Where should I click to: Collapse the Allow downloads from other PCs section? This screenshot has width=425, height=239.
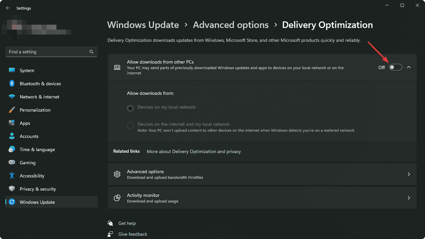[x=409, y=67]
